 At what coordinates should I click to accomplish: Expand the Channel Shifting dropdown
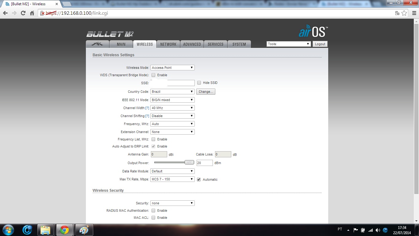point(172,116)
